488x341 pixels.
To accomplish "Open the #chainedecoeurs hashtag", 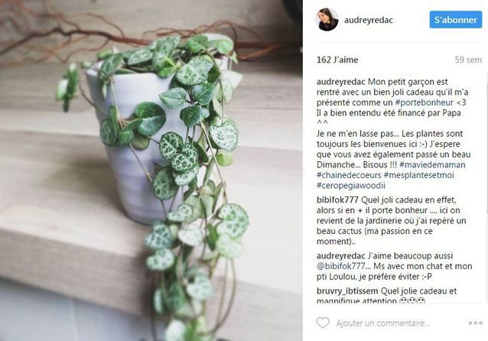I will [349, 175].
